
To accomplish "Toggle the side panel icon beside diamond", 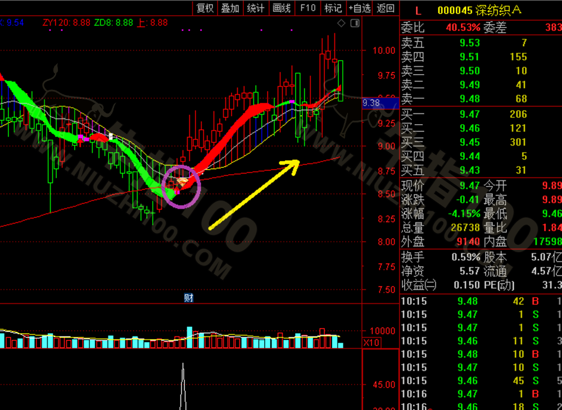I will coord(355,23).
